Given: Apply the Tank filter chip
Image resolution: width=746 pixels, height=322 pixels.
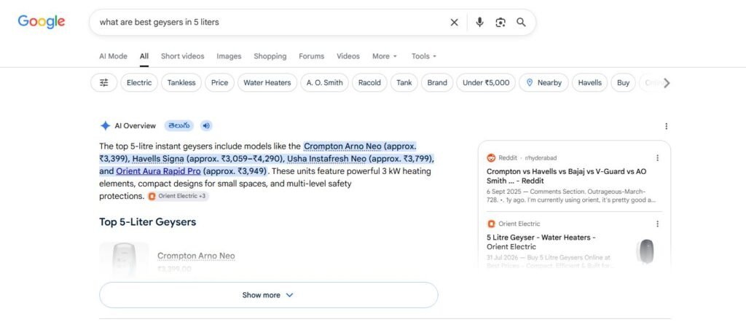Looking at the screenshot, I should pos(404,83).
